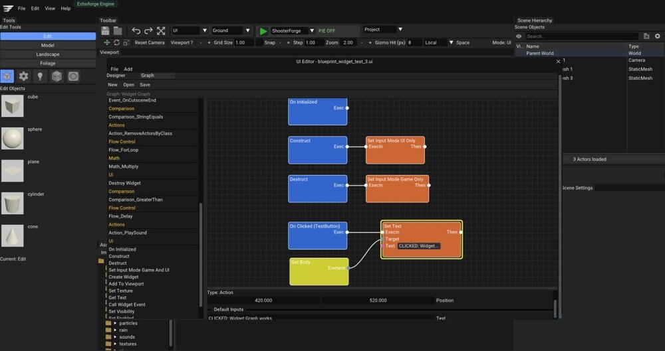Image resolution: width=665 pixels, height=351 pixels.
Task: Click New in the UI Editor
Action: pos(113,85)
